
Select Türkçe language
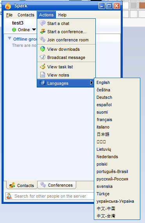click(x=117, y=194)
